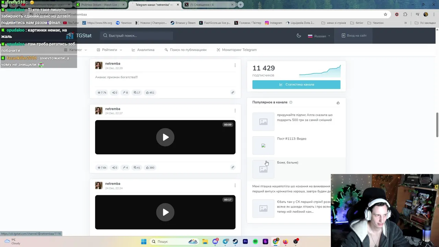The image size is (439, 247).
Task: Copy link icon of the 22:27 video post
Action: click(233, 167)
